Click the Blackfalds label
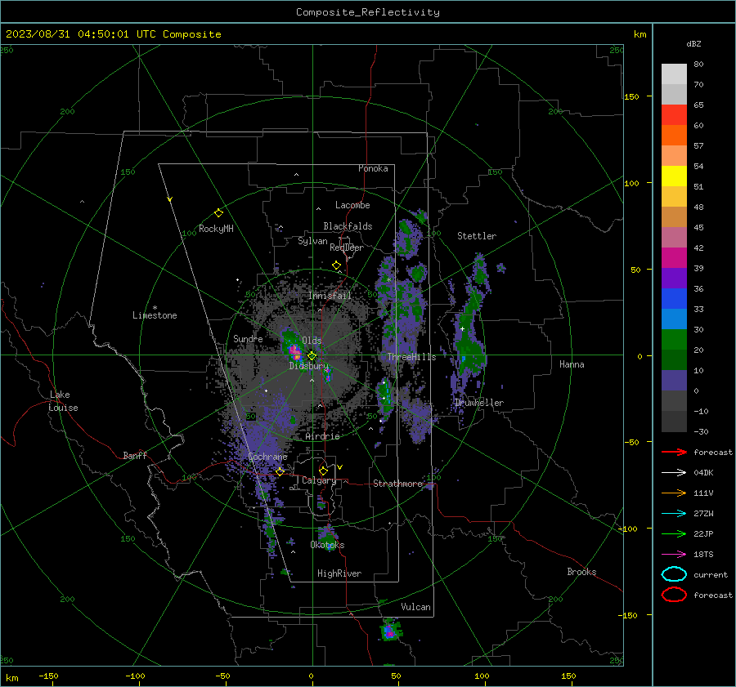Screen dimensions: 736x687 [348, 226]
